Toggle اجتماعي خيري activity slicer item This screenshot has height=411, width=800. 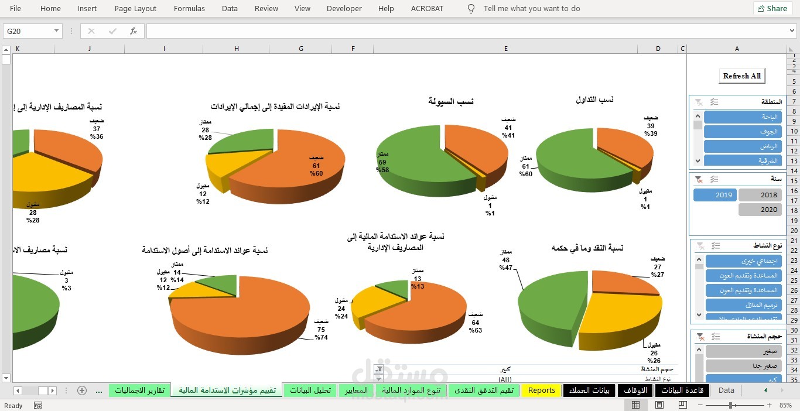tap(744, 261)
